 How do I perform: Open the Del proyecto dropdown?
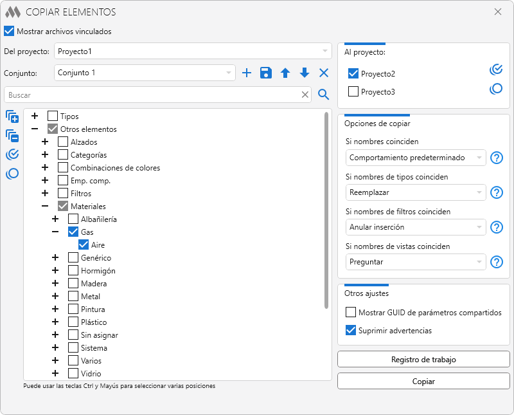click(x=192, y=51)
